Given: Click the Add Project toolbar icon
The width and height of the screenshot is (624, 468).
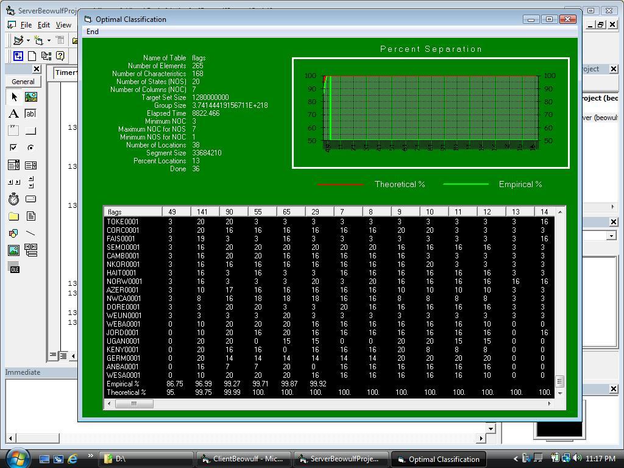Looking at the screenshot, I should coord(18,40).
